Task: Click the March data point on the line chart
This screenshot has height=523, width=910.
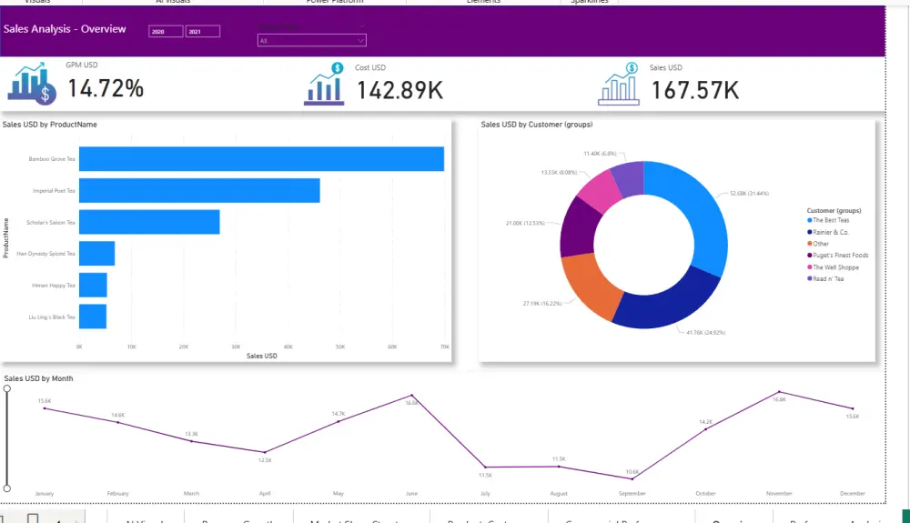Action: click(191, 441)
